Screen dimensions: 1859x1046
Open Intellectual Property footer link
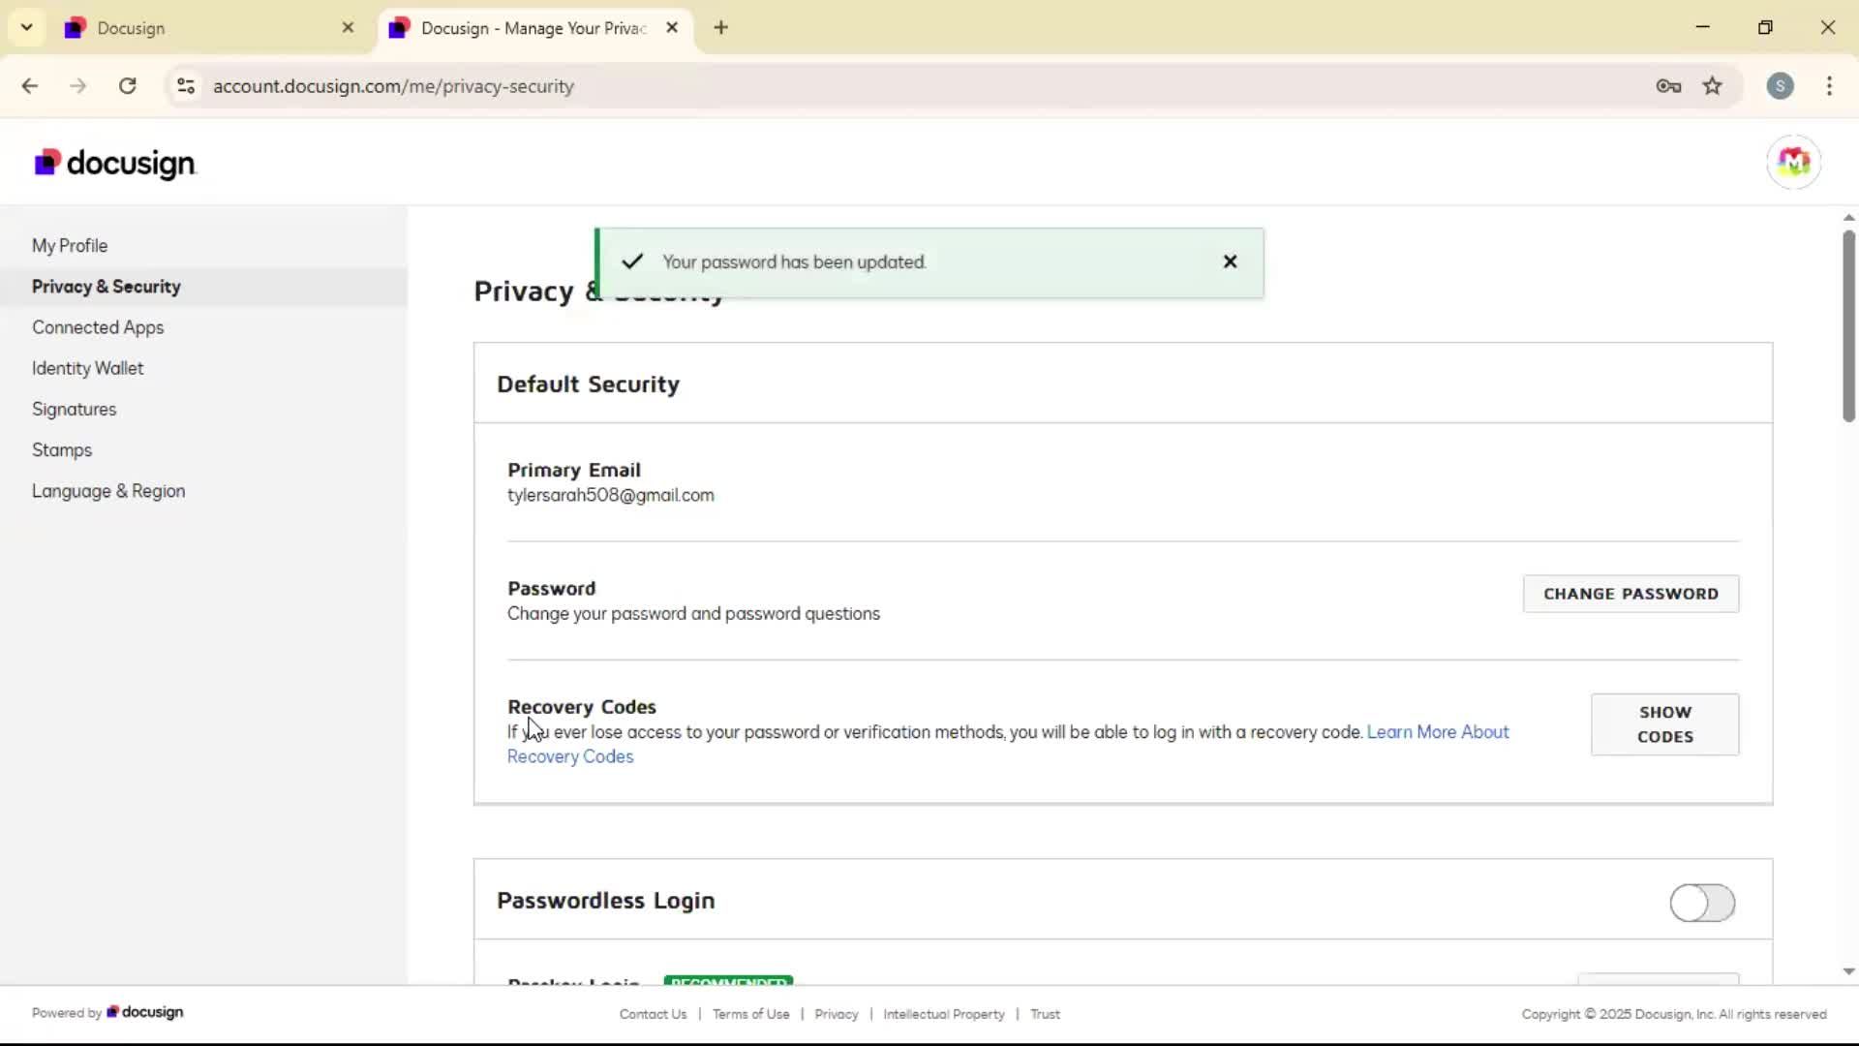943,1014
